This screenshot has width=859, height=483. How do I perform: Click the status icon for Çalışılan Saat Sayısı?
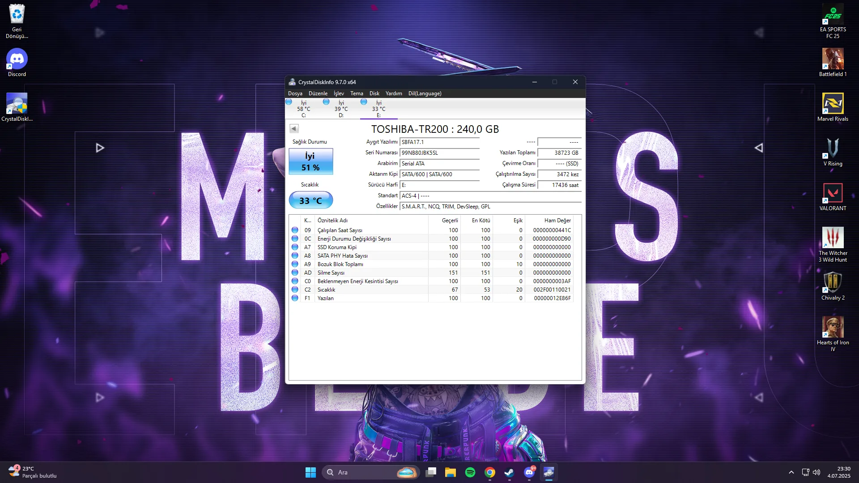click(x=295, y=230)
